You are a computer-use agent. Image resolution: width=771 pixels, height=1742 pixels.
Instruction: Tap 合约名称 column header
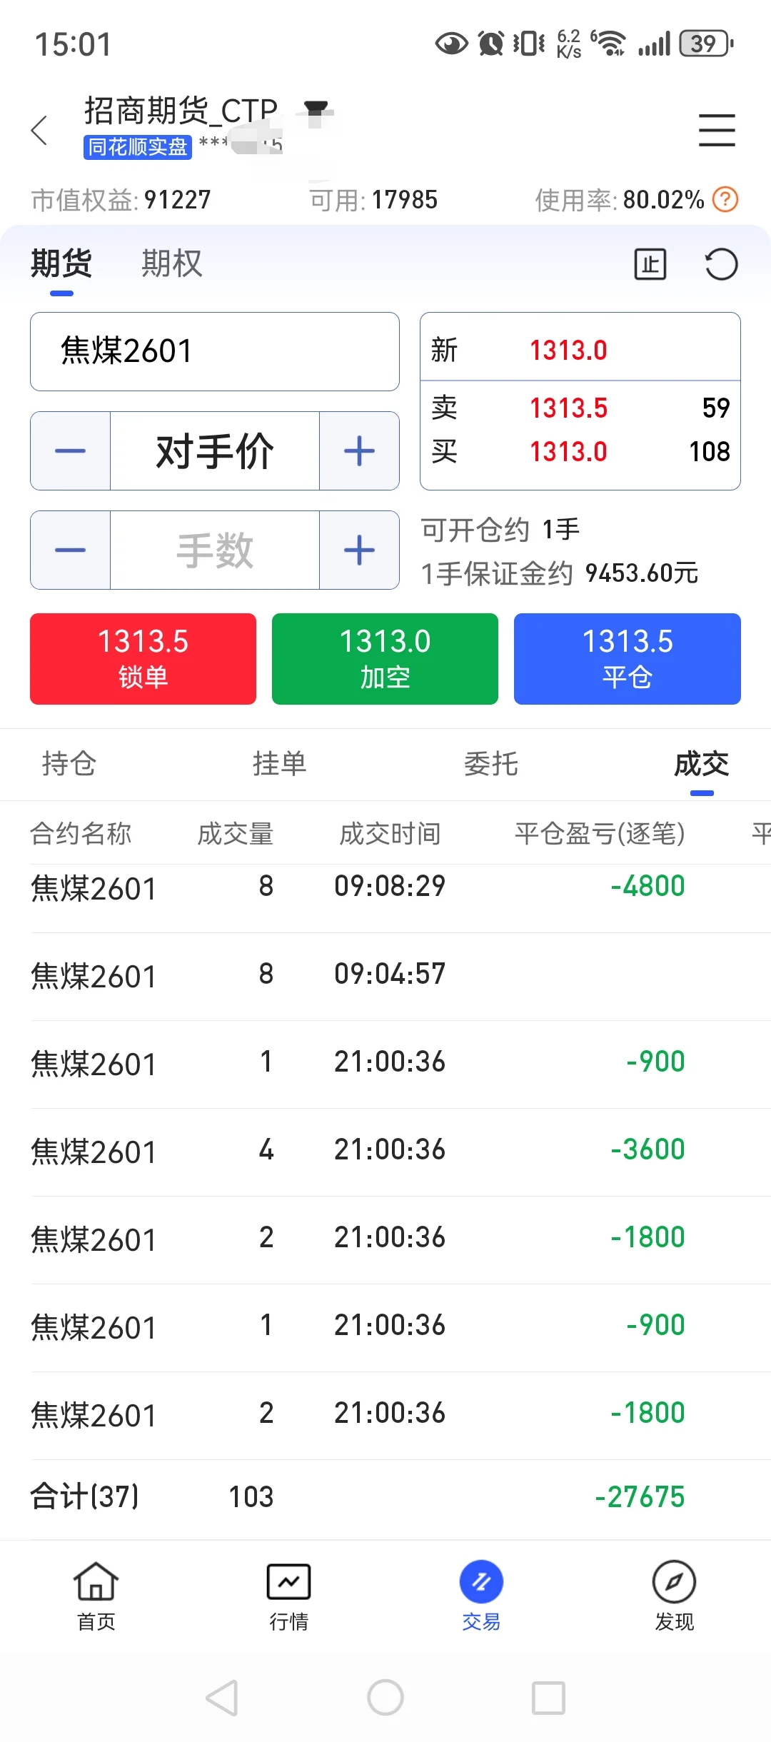[x=81, y=833]
